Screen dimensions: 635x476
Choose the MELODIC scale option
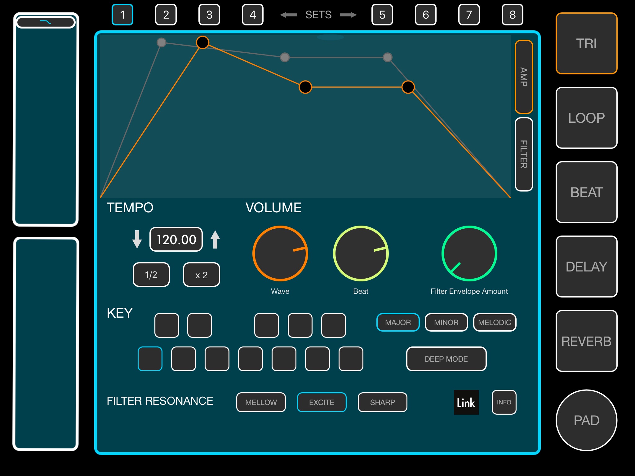(494, 322)
